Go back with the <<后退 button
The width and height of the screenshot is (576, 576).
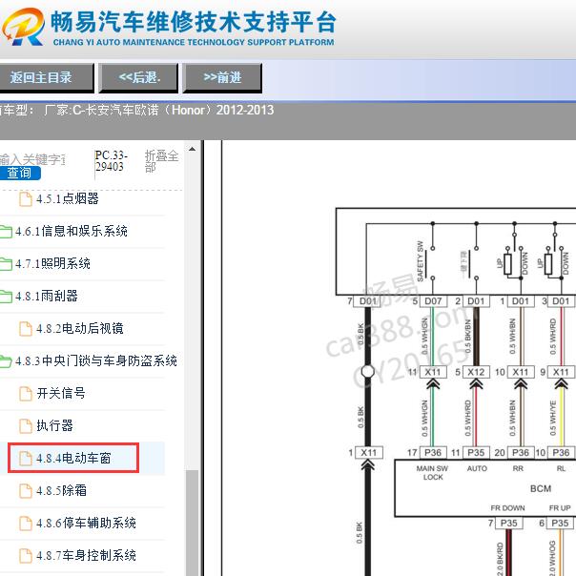pos(139,77)
